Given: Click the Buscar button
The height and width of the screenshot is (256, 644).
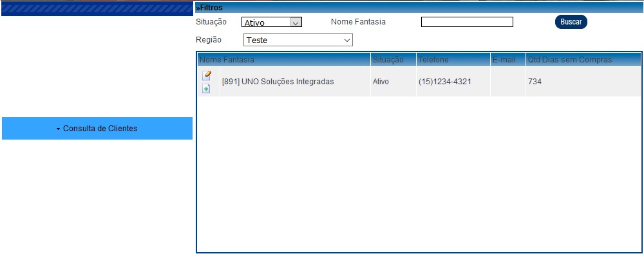Looking at the screenshot, I should coord(571,22).
